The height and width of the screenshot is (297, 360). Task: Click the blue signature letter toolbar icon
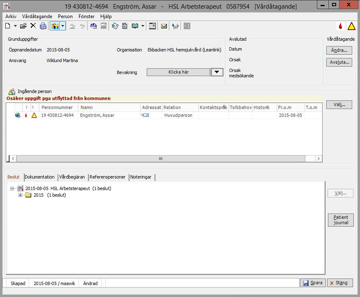point(93,26)
